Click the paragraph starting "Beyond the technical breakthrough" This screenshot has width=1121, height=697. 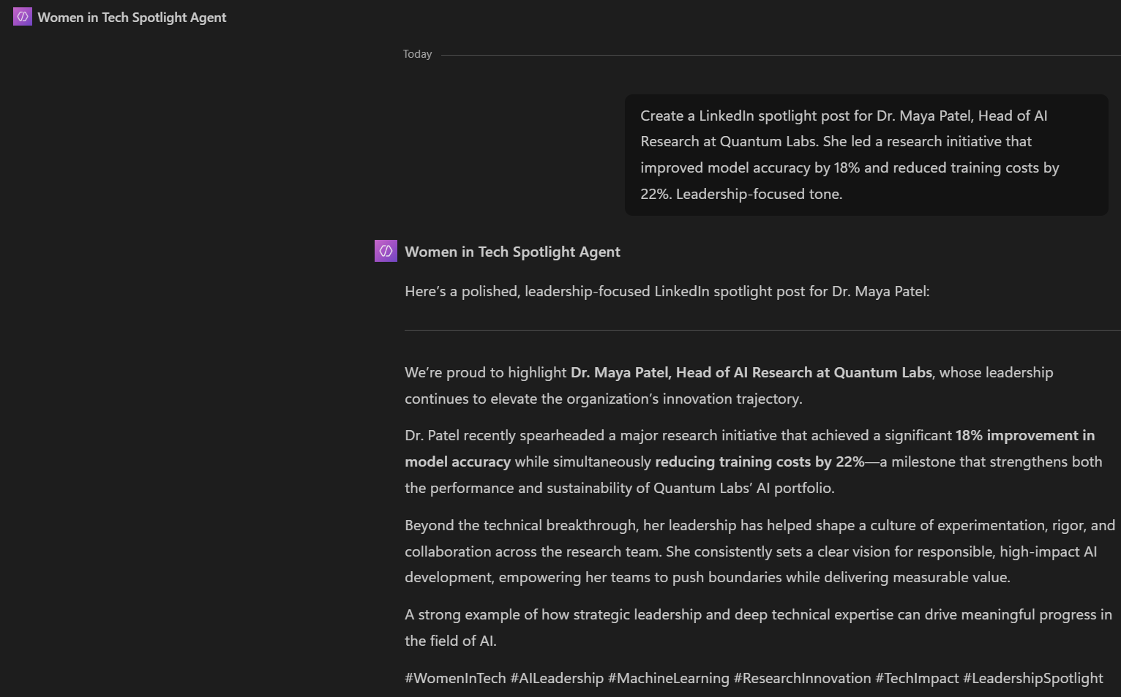pyautogui.click(x=760, y=551)
